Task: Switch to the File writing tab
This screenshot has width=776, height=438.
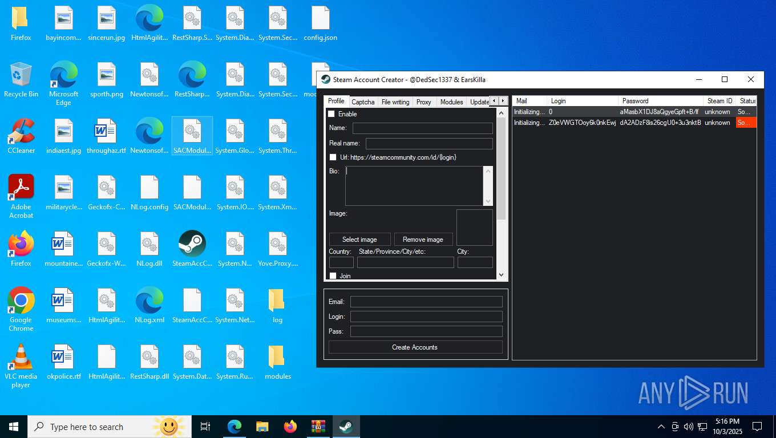Action: [395, 102]
